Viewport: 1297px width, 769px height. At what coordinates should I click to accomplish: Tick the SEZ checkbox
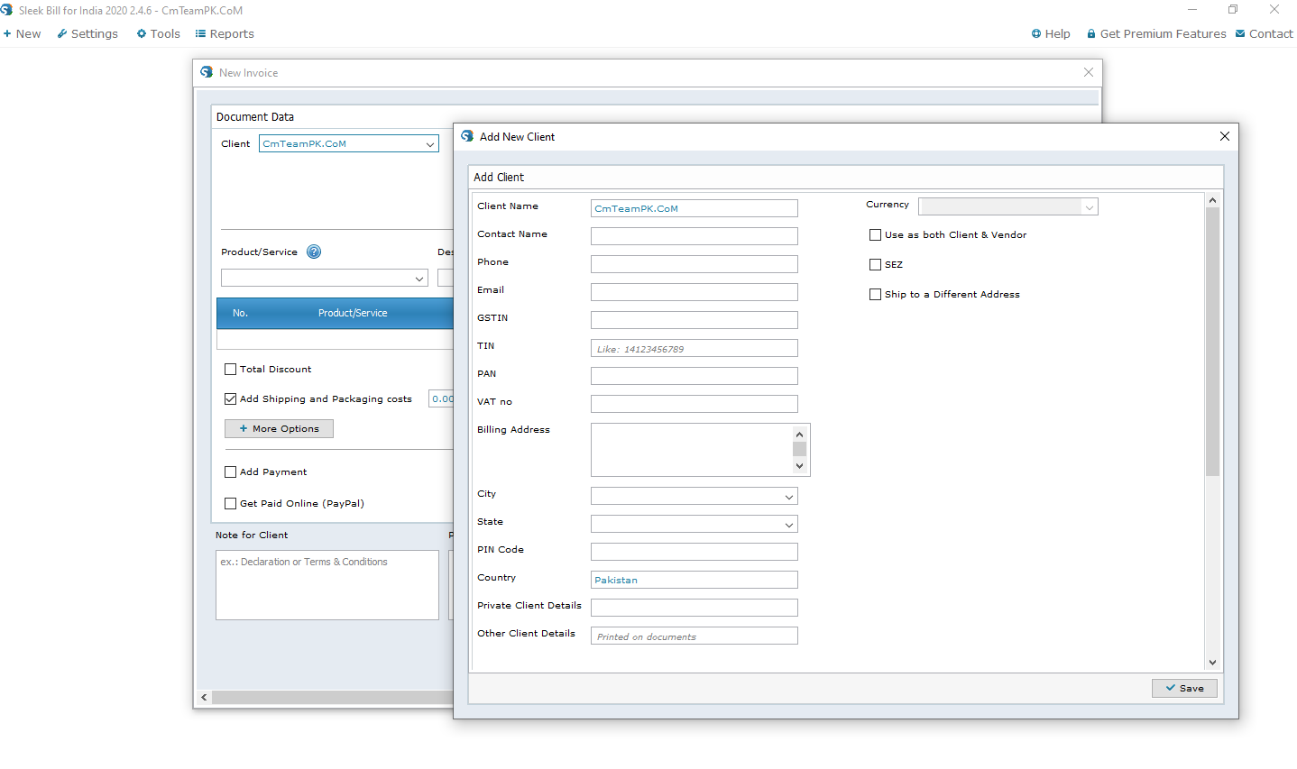(875, 264)
